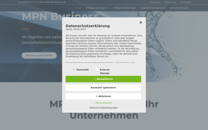Open Downloads link in top bar

tap(185, 2)
